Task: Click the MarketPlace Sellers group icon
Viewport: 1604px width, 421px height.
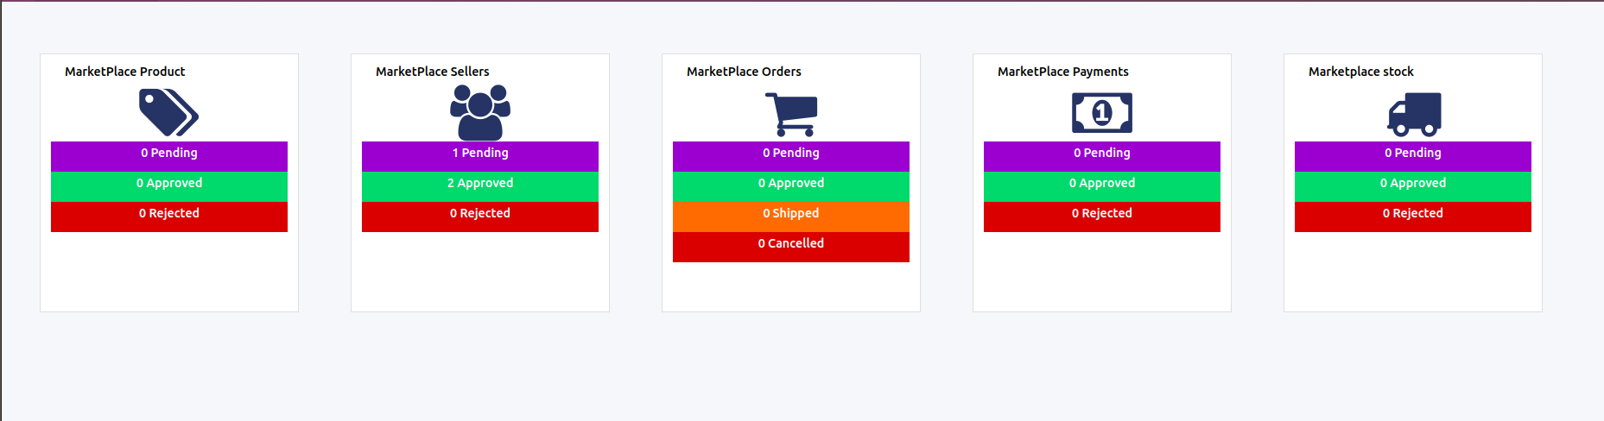Action: (480, 113)
